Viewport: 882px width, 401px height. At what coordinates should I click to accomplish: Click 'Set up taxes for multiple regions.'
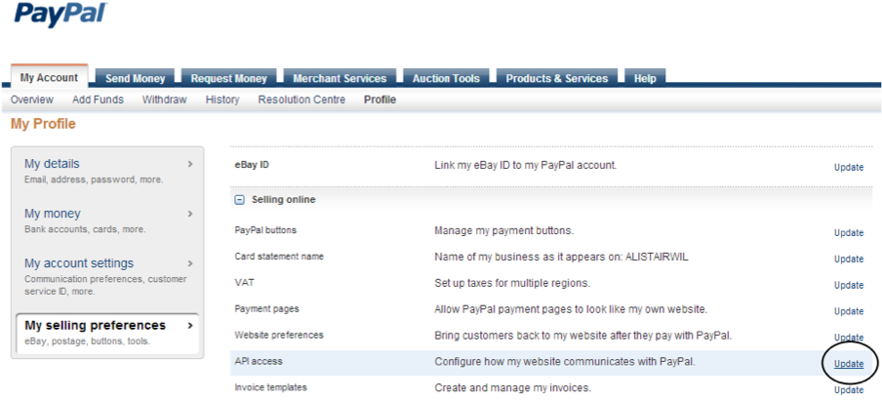512,283
